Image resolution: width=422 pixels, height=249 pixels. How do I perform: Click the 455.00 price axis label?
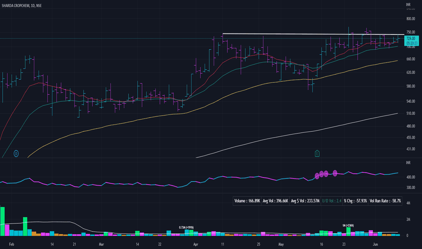(411, 137)
